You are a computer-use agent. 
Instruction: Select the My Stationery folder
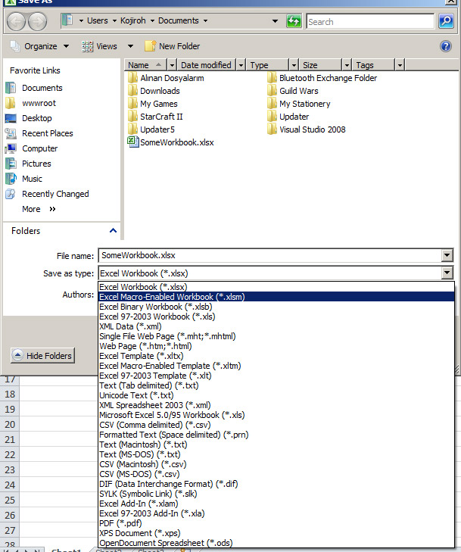(299, 104)
